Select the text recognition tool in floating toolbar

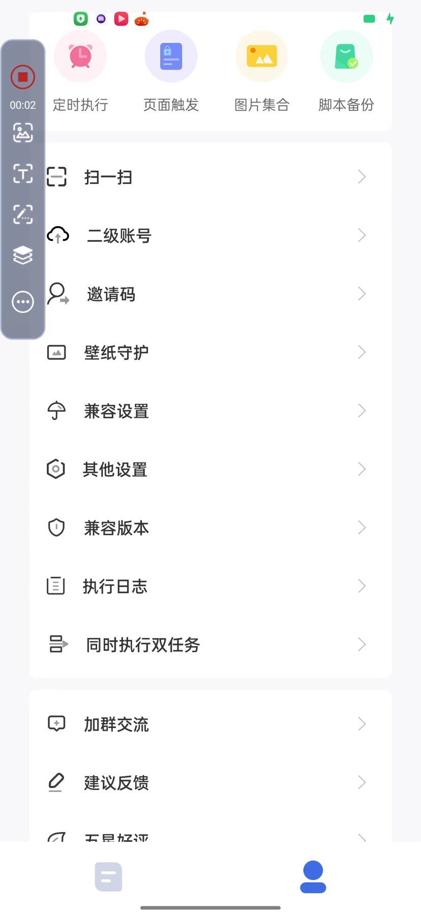click(23, 173)
